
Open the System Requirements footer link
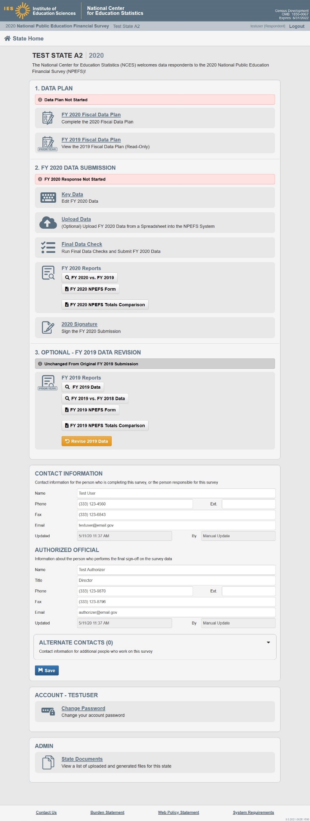tap(253, 812)
